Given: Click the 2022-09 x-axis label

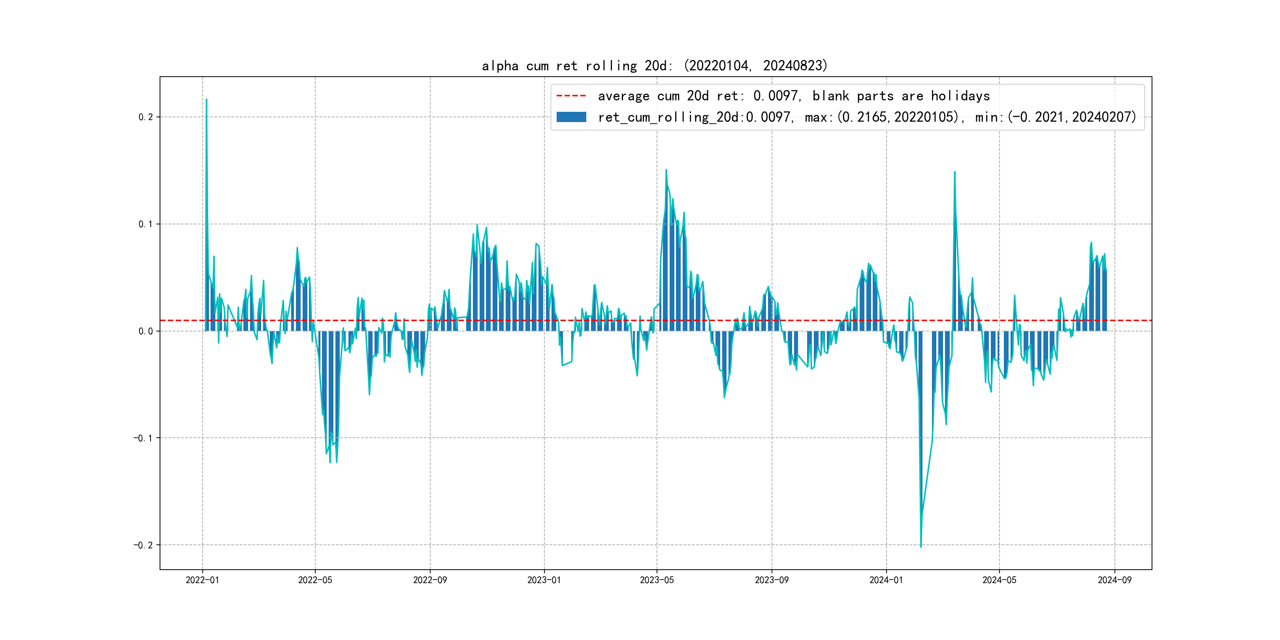Looking at the screenshot, I should click(x=430, y=580).
